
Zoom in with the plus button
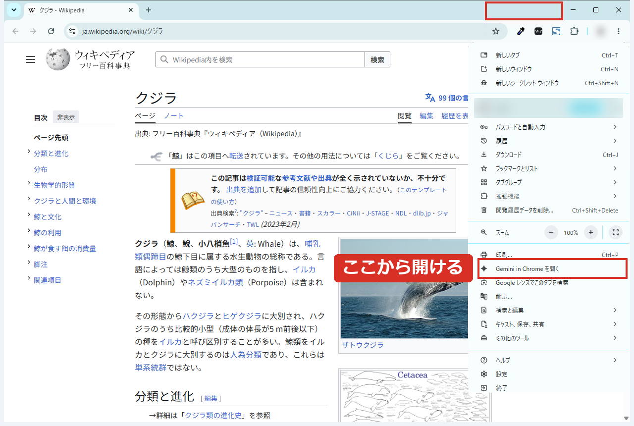pos(590,232)
